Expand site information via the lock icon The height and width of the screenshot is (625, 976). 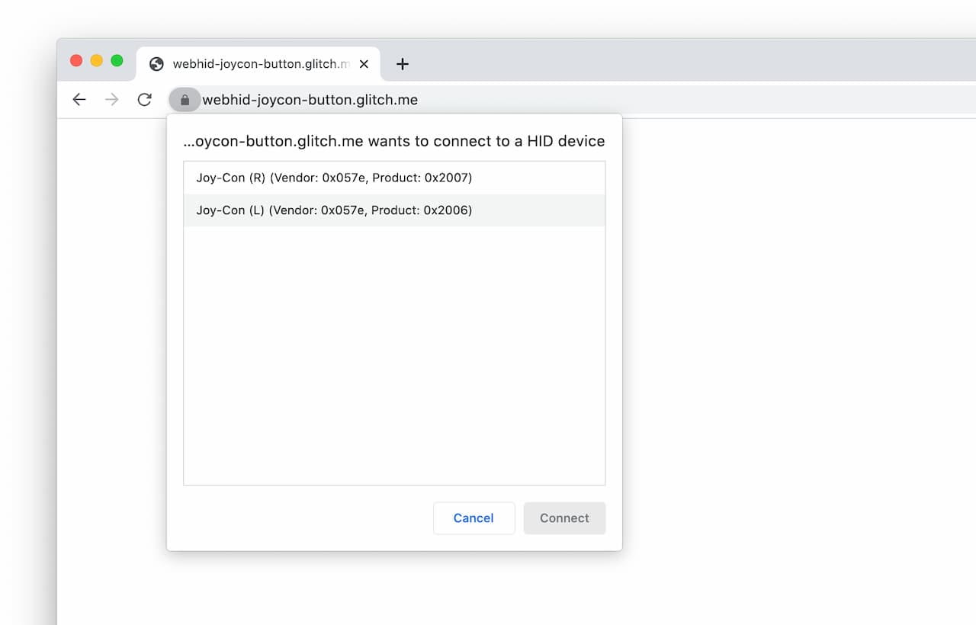185,99
